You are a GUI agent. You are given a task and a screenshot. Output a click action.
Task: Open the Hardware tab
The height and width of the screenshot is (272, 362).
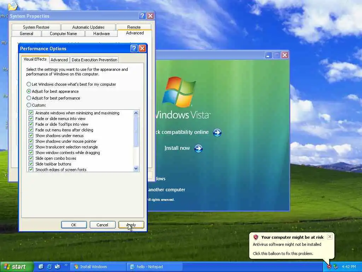[x=101, y=34]
